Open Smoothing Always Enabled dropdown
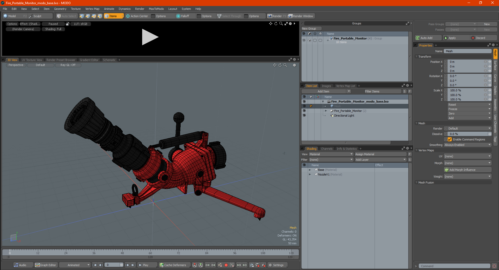This screenshot has height=270, width=499. [x=468, y=145]
